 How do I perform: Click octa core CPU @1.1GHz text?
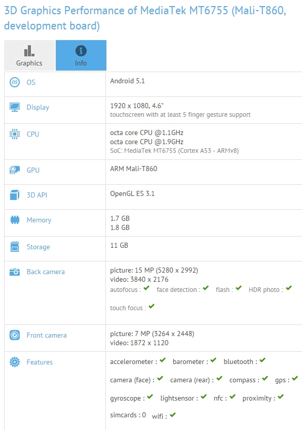pos(147,133)
